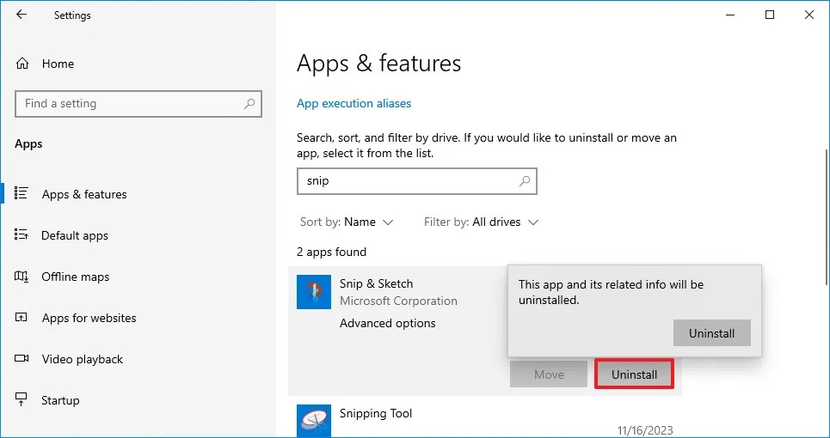Go back with the arrow icon
The width and height of the screenshot is (830, 438).
coord(22,15)
